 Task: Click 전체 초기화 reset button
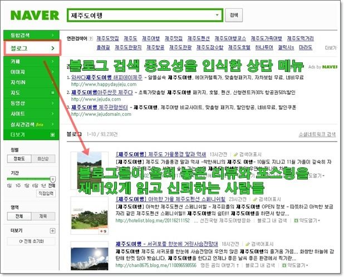click(31, 241)
